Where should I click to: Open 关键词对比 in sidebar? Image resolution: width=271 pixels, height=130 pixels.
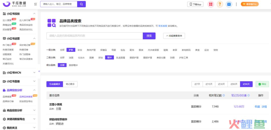click(x=8, y=64)
